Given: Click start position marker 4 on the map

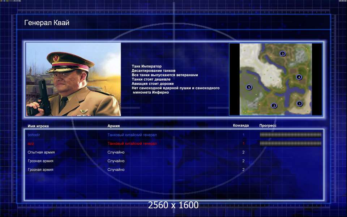Looking at the screenshot, I should point(299,77).
